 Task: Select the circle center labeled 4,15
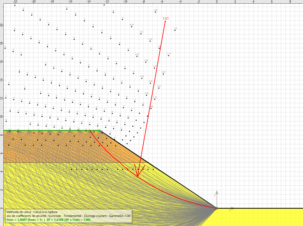137,56
